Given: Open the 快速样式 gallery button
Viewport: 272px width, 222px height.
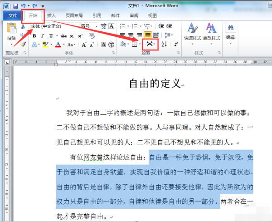Looking at the screenshot, I should [x=193, y=34].
